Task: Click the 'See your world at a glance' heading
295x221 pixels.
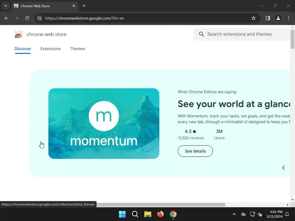Action: pyautogui.click(x=234, y=104)
